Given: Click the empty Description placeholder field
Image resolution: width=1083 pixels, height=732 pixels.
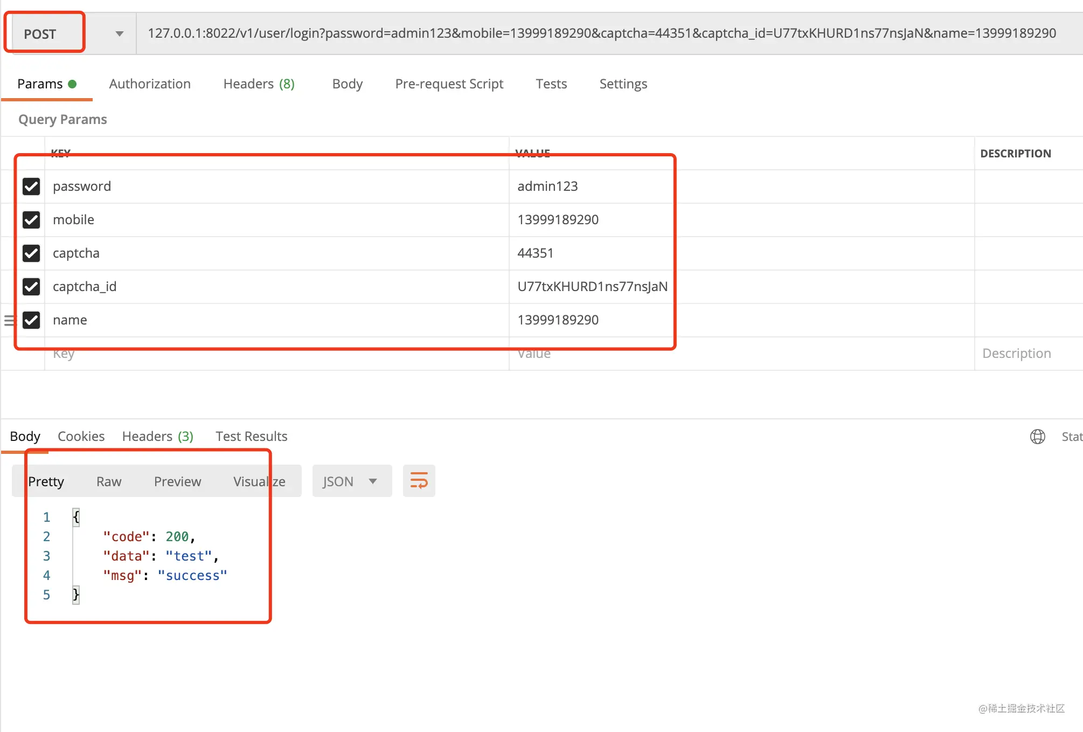Looking at the screenshot, I should tap(1029, 354).
